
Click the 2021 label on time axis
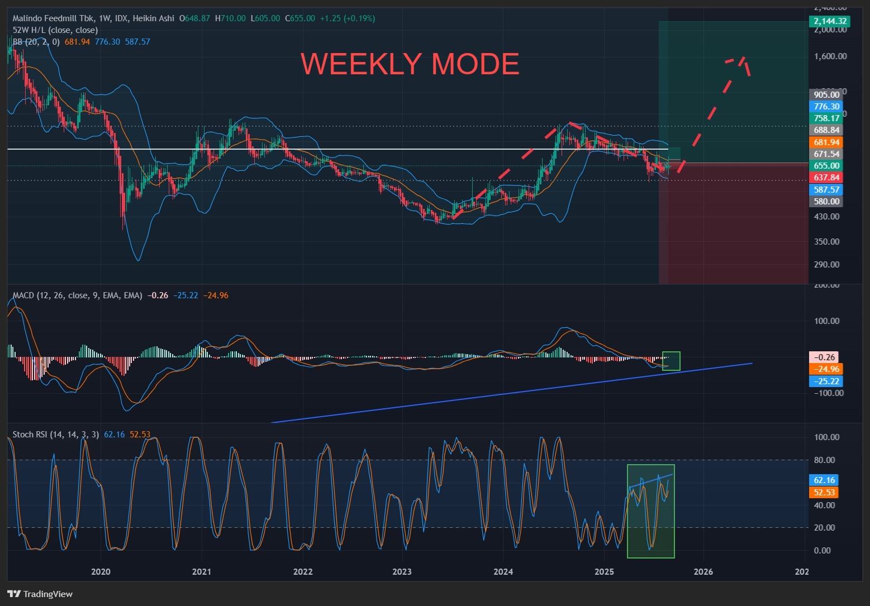tap(201, 571)
